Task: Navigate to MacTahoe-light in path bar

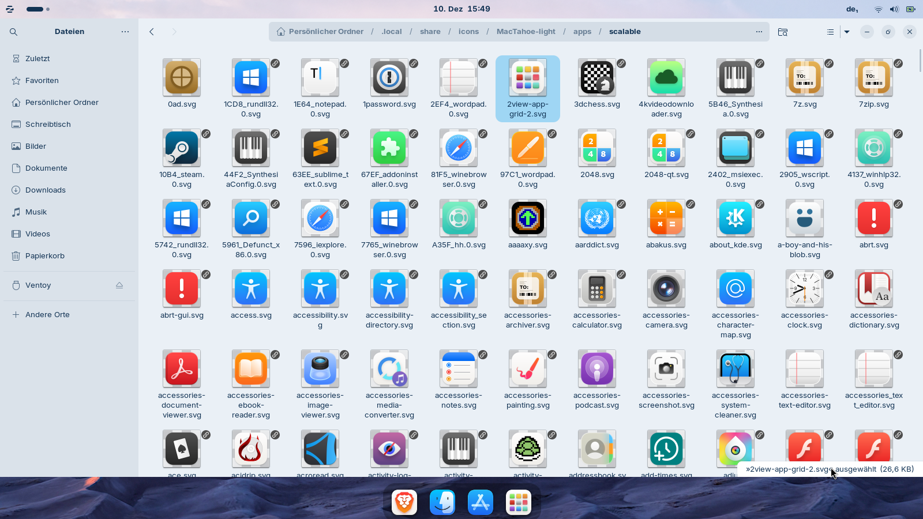Action: point(526,32)
